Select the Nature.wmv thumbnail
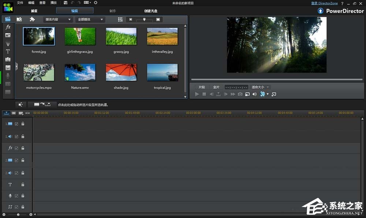Image resolution: width=366 pixels, height=218 pixels. tap(80, 72)
